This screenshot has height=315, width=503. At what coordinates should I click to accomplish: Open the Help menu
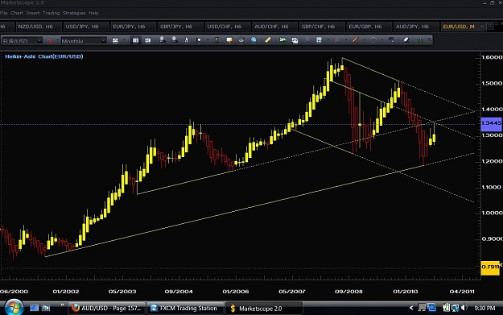[x=93, y=13]
